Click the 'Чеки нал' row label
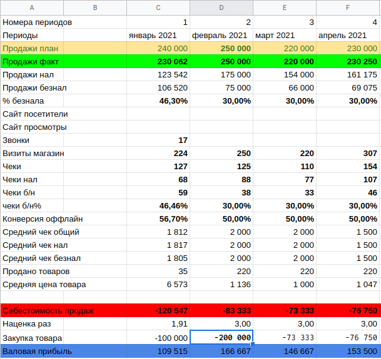This screenshot has height=359, width=381. coord(20,180)
